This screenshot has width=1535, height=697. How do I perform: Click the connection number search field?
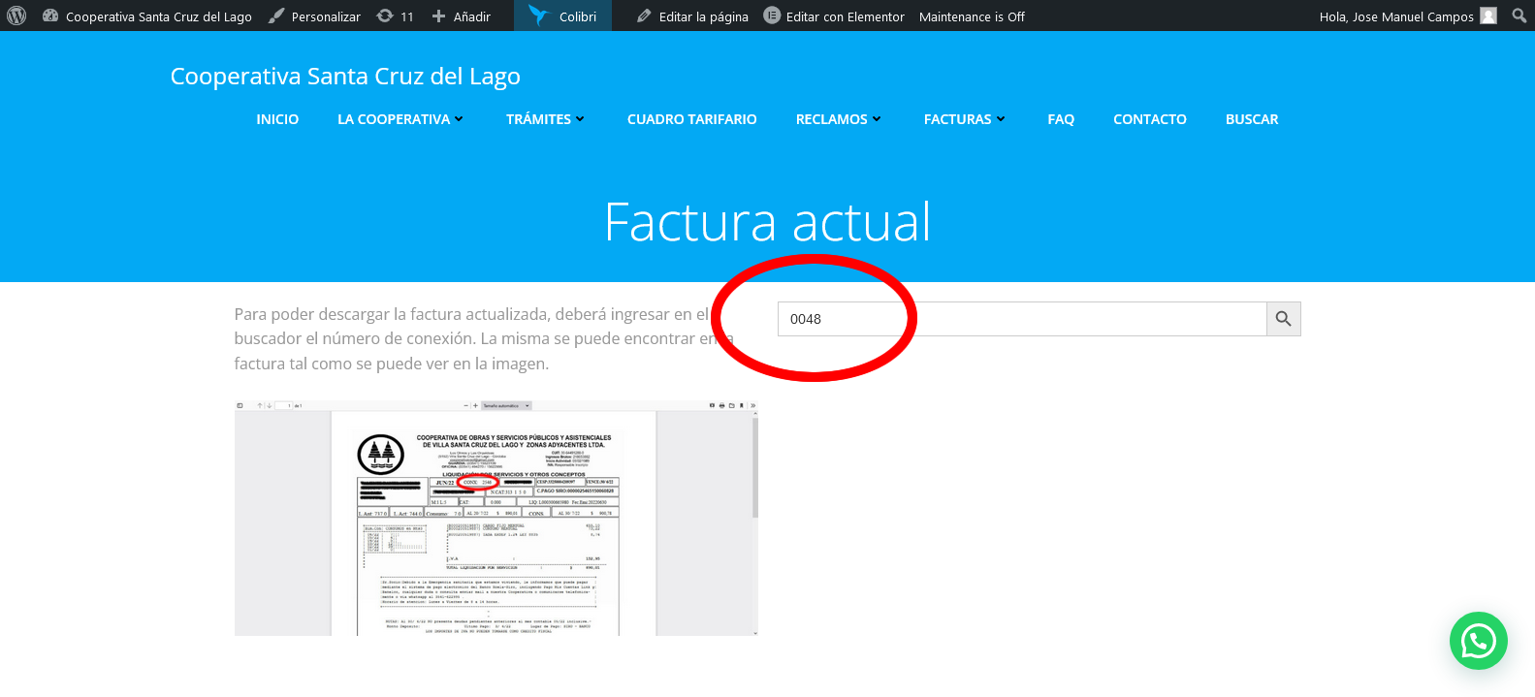click(x=1022, y=319)
